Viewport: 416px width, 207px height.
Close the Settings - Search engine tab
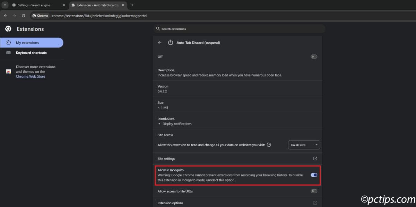click(63, 5)
